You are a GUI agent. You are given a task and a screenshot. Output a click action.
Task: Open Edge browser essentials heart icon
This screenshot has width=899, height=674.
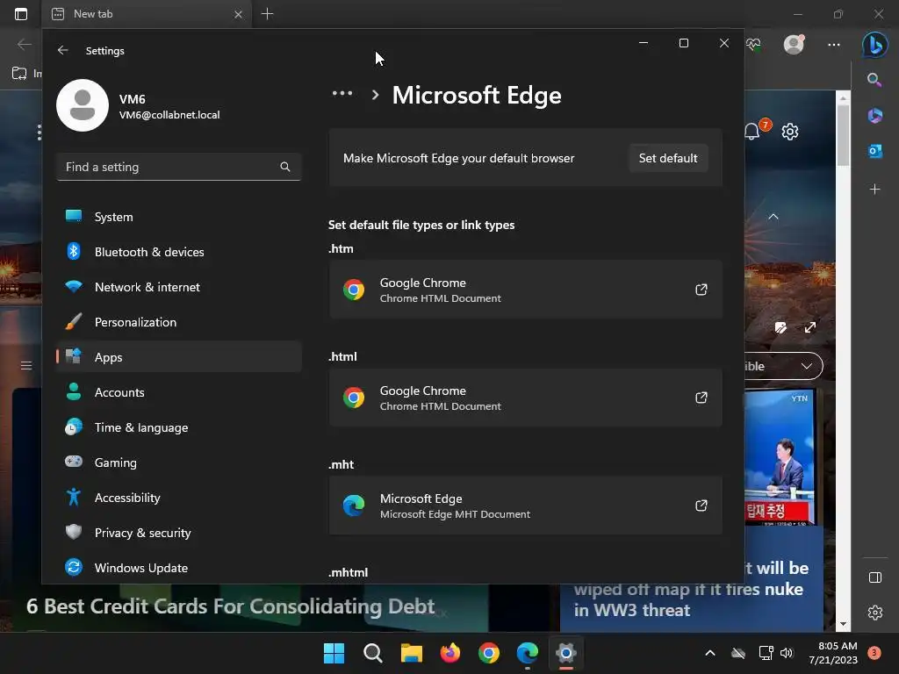(x=753, y=44)
